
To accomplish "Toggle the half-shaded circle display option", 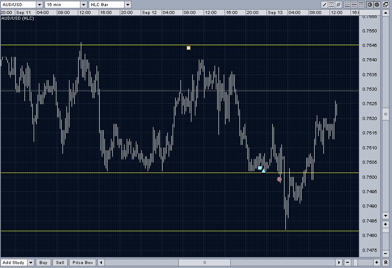I will [370, 4].
